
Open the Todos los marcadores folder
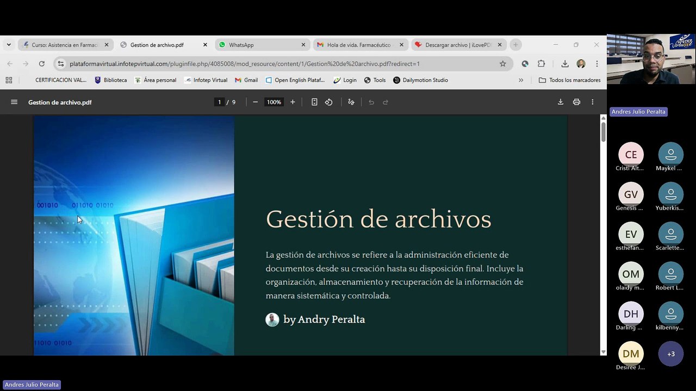pos(569,80)
